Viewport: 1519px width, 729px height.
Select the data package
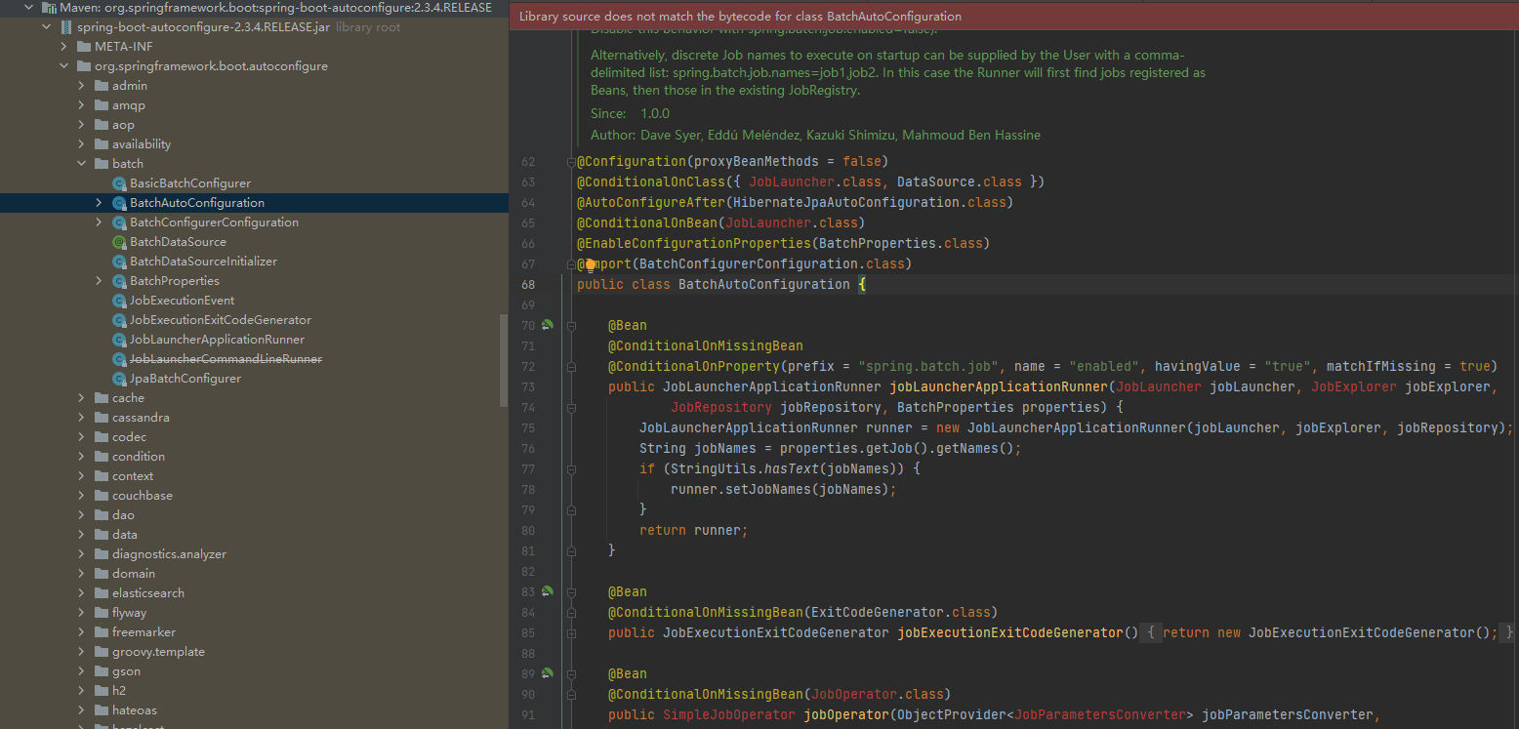125,535
